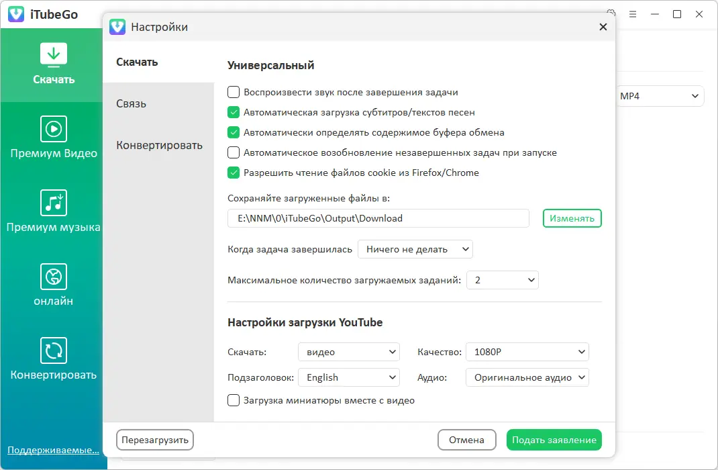Click the download path input field
The image size is (718, 470).
coord(378,218)
